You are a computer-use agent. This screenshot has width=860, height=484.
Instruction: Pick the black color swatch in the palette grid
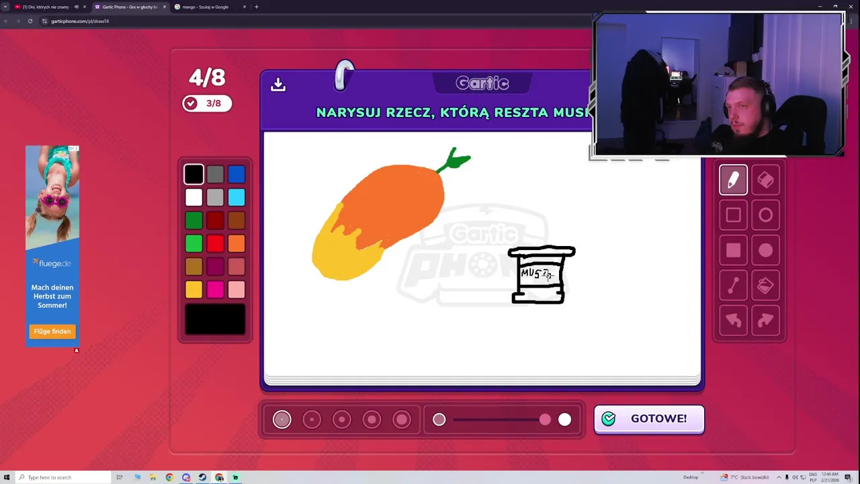[193, 174]
